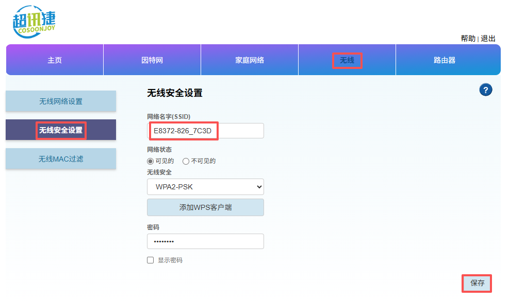Viewport: 509px width, 301px height.
Task: Open 无线MAC过滤 in the sidebar
Action: click(60, 158)
